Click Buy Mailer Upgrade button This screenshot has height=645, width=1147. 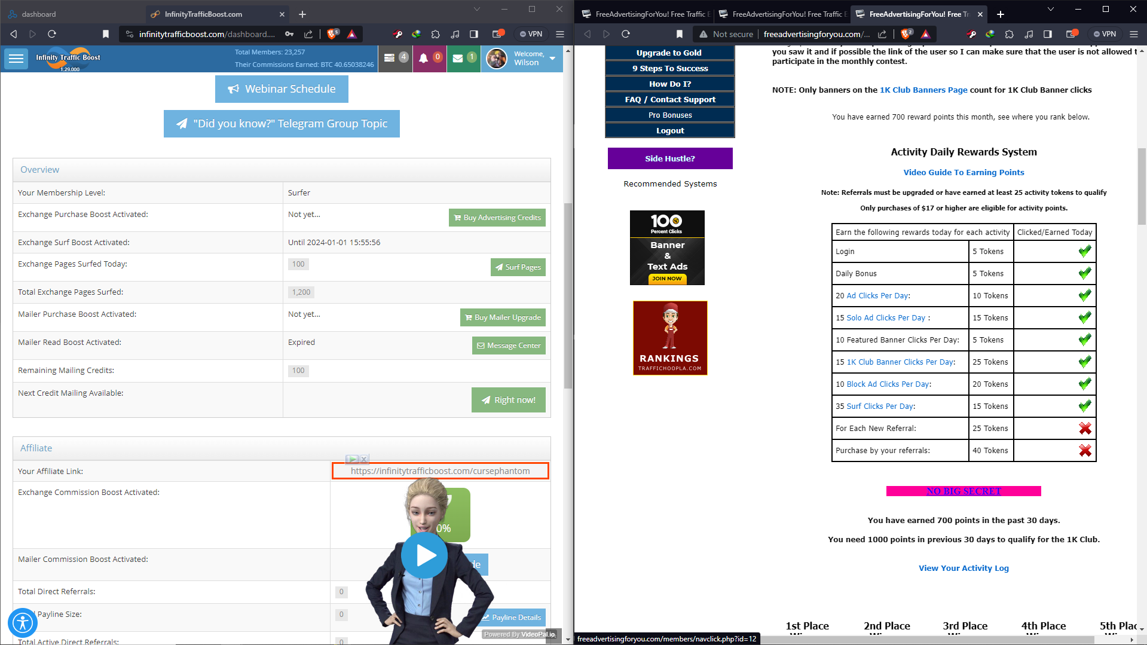coord(502,317)
